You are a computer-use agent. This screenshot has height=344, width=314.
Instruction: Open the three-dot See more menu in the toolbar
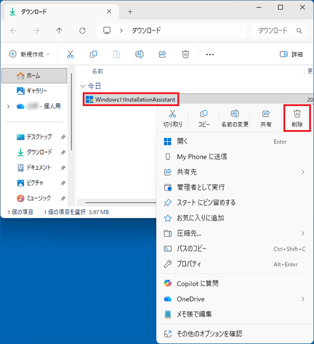pyautogui.click(x=210, y=54)
